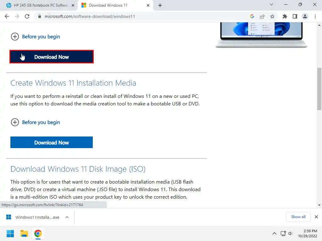This screenshot has width=322, height=241.
Task: Toggle the Chrome side panel icon
Action: [x=295, y=16]
